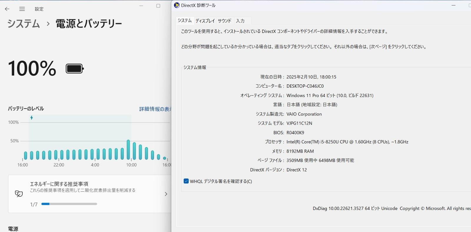Click charging bolt marker on battery chart
The width and height of the screenshot is (471, 232).
(x=31, y=118)
